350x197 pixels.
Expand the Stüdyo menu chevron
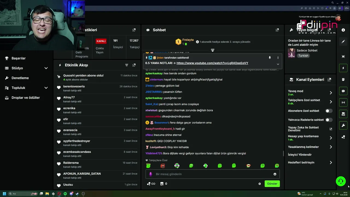[x=46, y=68]
